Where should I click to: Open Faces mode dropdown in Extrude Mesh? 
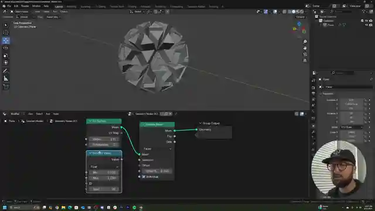[x=157, y=149]
